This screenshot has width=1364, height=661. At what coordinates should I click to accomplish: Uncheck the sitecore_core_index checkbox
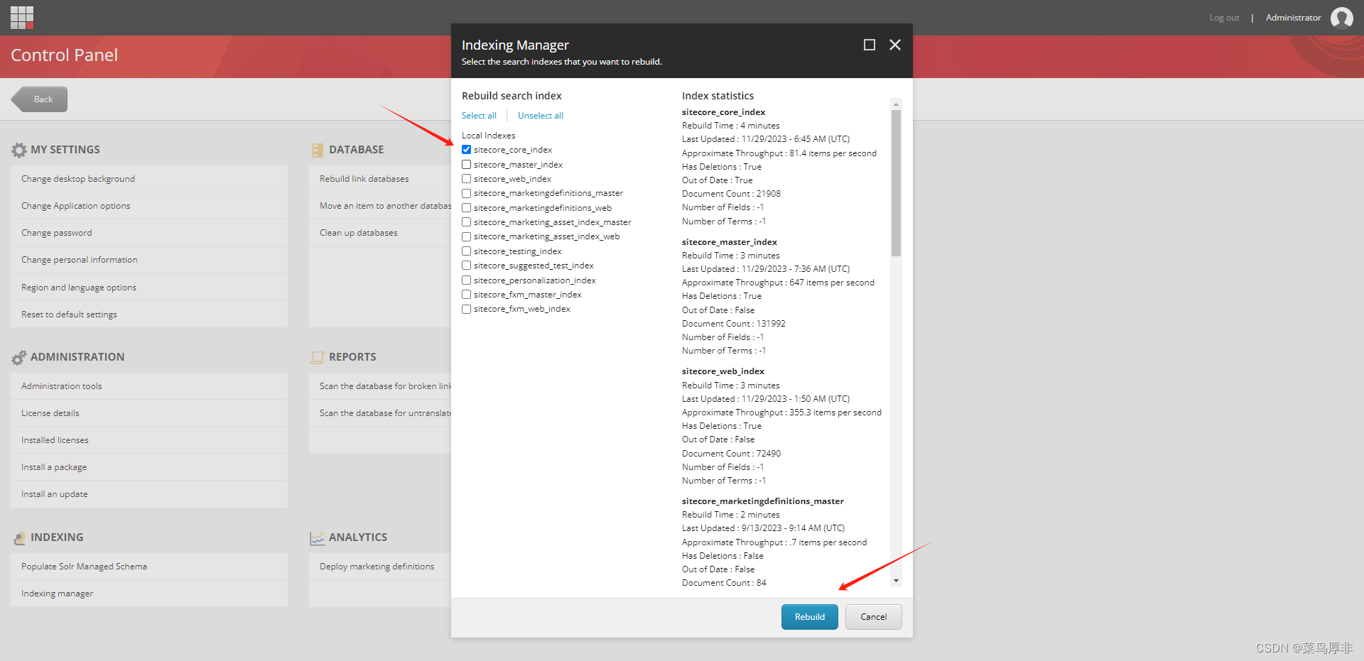[x=467, y=150]
